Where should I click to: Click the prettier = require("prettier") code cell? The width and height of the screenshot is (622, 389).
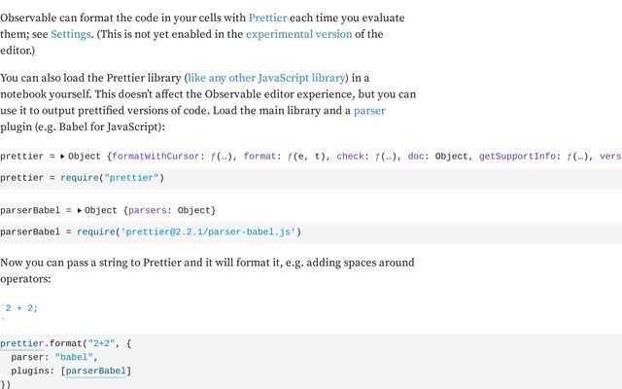tap(311, 178)
